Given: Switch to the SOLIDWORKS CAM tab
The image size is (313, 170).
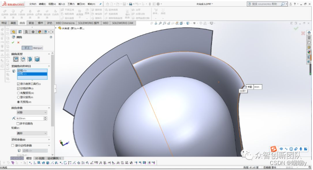Looking at the screenshot, I should tap(122, 23).
